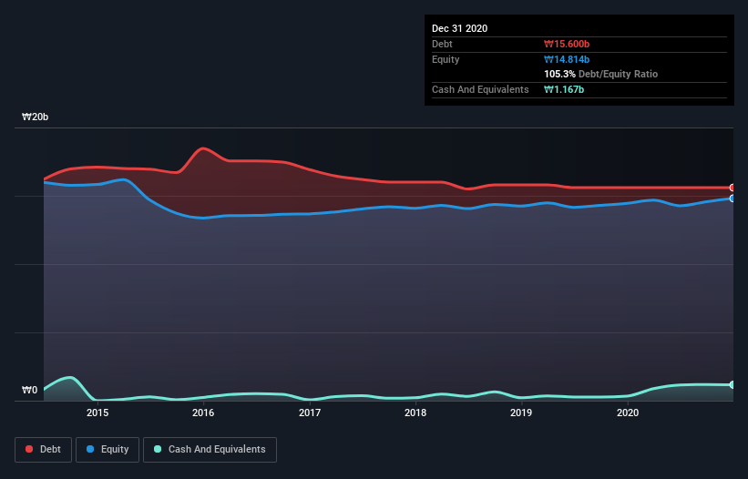Click the 2016 x-axis label
This screenshot has height=479, width=748.
pyautogui.click(x=203, y=413)
